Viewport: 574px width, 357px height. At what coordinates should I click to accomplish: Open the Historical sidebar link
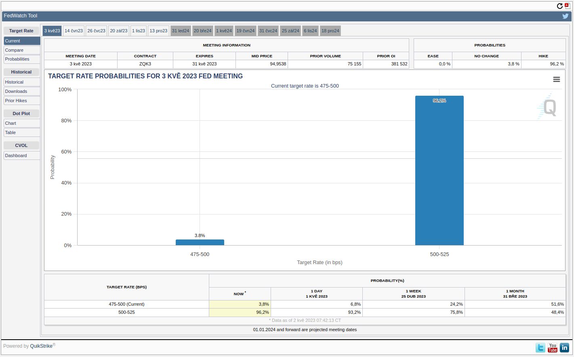[22, 82]
